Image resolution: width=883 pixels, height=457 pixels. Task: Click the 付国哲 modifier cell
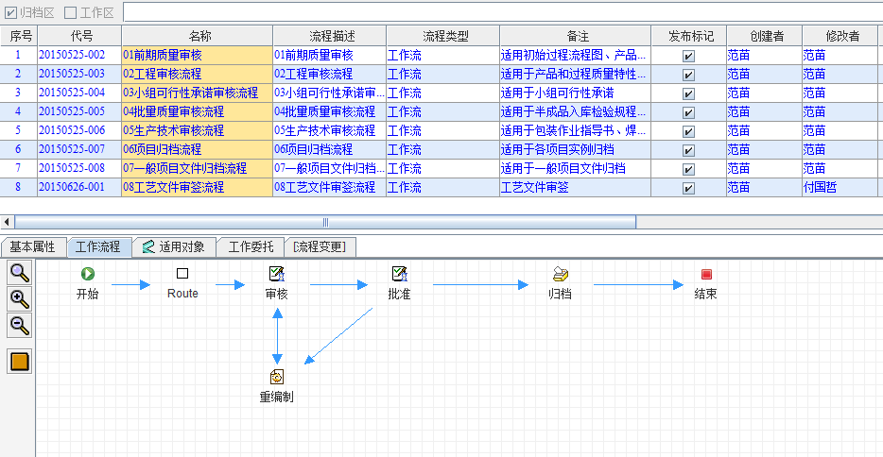tap(840, 187)
